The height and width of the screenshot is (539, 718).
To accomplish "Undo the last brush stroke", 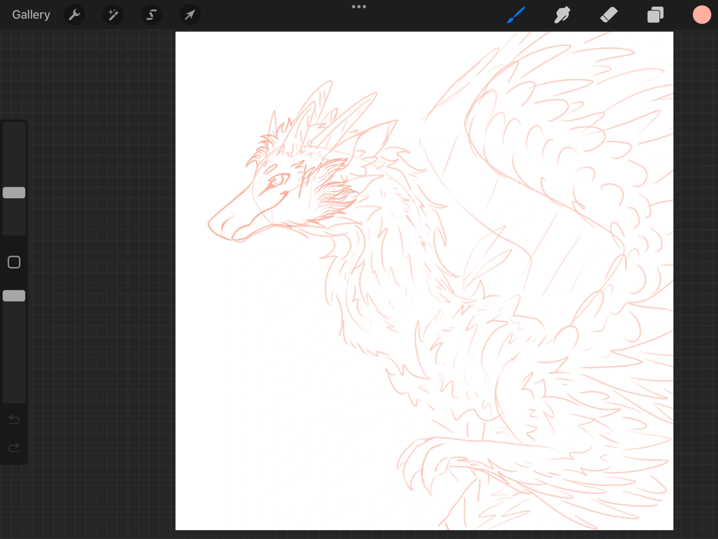I will (x=14, y=420).
